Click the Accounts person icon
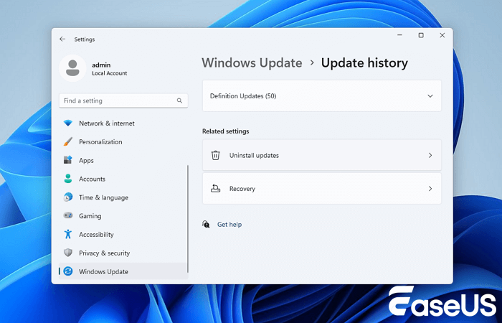Image resolution: width=502 pixels, height=323 pixels. (x=68, y=179)
